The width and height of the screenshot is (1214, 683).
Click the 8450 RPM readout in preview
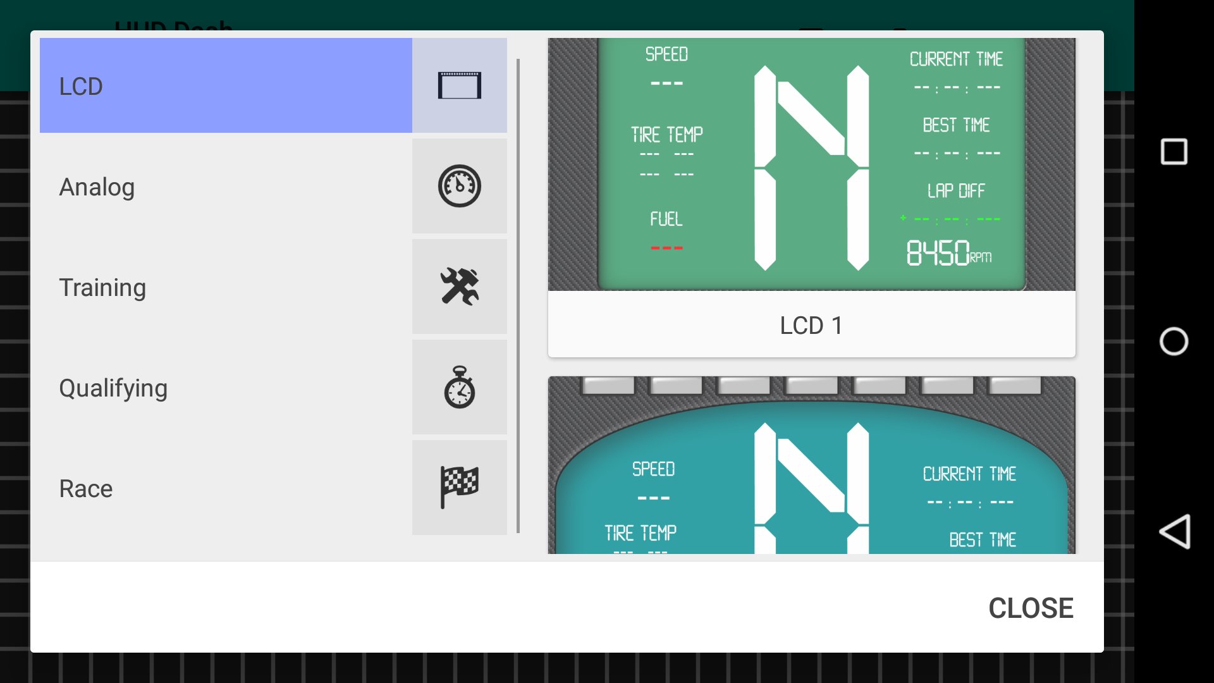948,253
